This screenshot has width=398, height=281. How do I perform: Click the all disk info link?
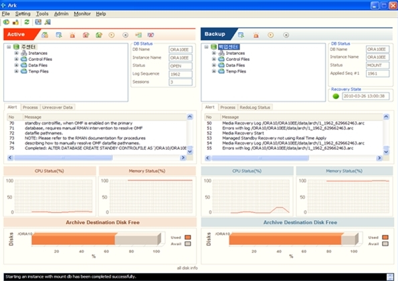[187, 268]
